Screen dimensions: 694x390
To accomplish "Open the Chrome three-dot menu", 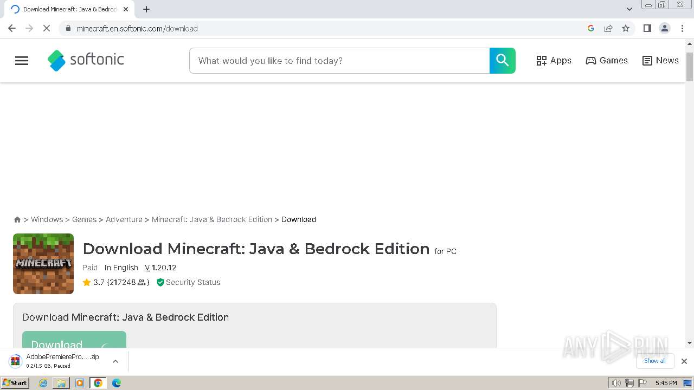I will click(x=683, y=28).
